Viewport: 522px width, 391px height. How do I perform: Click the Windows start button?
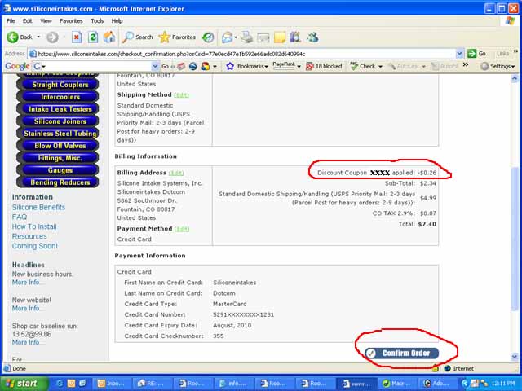(x=24, y=383)
